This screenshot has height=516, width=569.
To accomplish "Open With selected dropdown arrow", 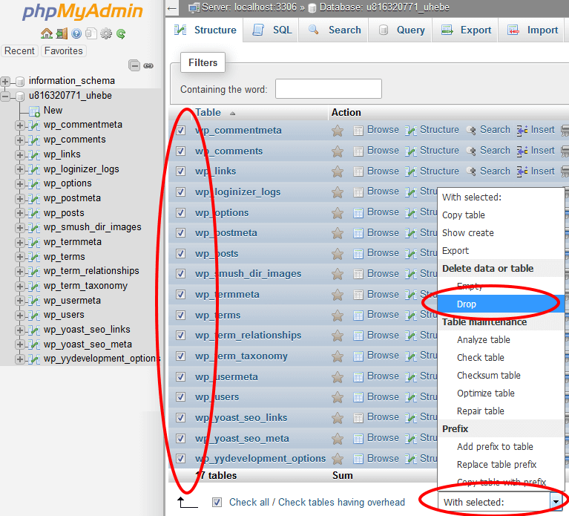I will click(556, 502).
